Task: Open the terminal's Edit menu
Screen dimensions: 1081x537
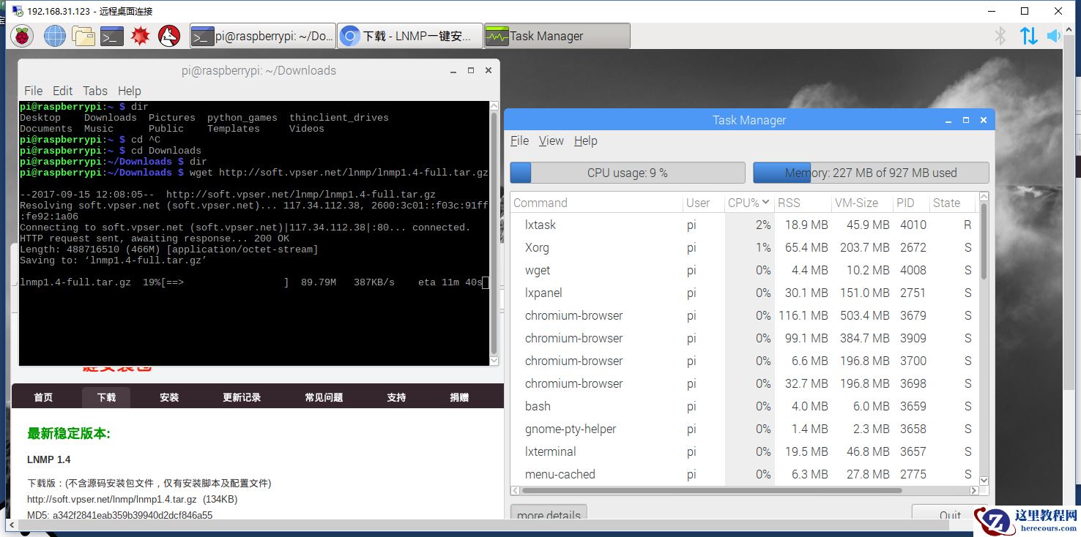Action: (x=62, y=91)
